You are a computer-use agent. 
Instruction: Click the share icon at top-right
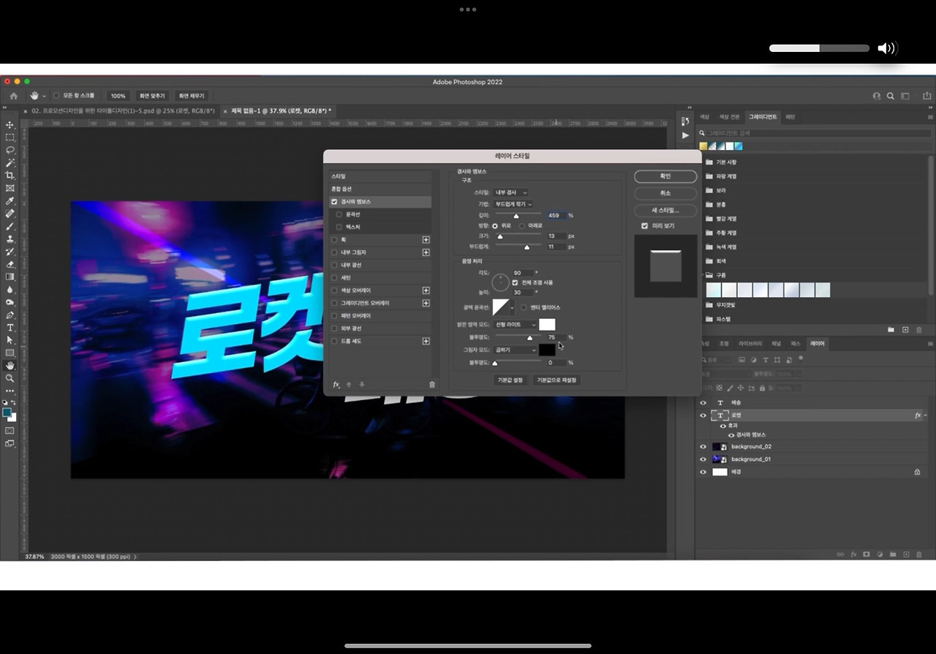tap(927, 96)
